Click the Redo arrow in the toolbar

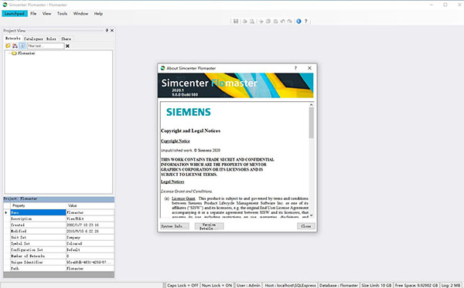290,22
